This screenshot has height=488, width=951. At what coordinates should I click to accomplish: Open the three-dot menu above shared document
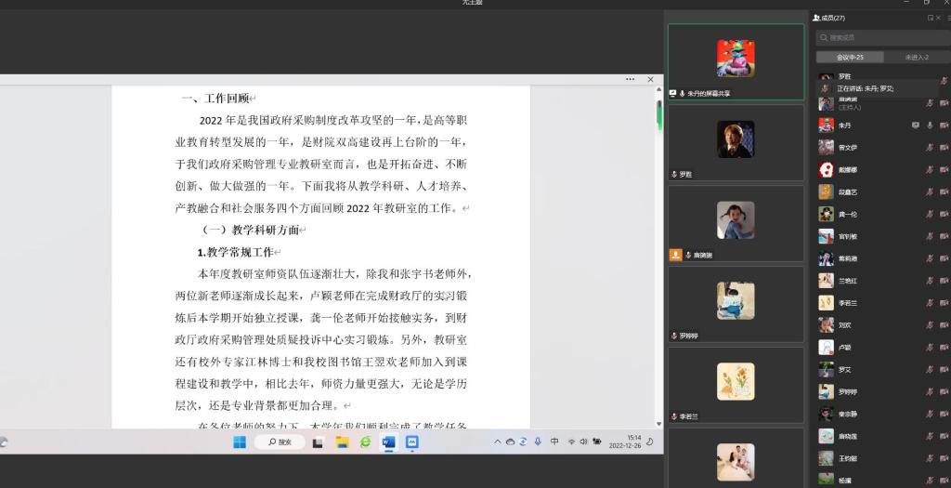click(631, 80)
